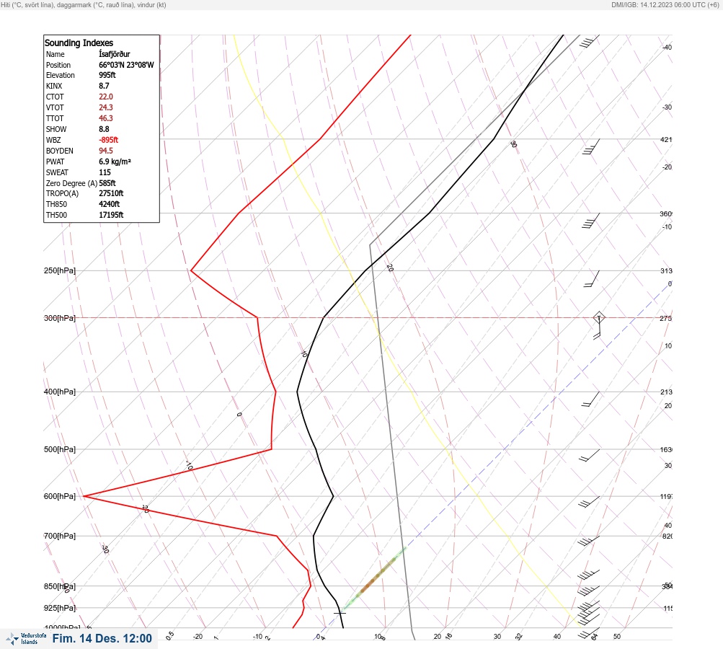Click the '275' height label on right edge
The width and height of the screenshot is (723, 649).
click(x=666, y=318)
